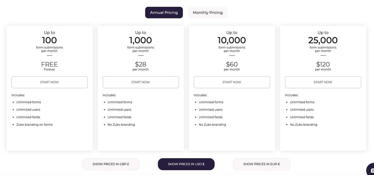Start now on the $120 plan
Image resolution: width=374 pixels, height=175 pixels.
pyautogui.click(x=323, y=82)
